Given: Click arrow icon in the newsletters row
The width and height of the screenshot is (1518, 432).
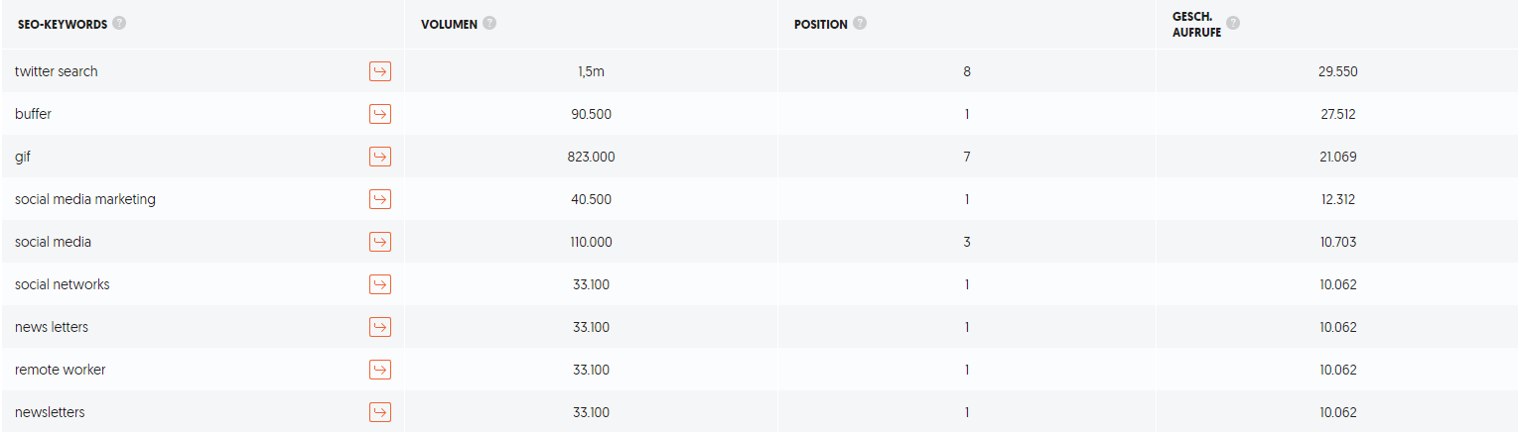Looking at the screenshot, I should click(x=380, y=412).
